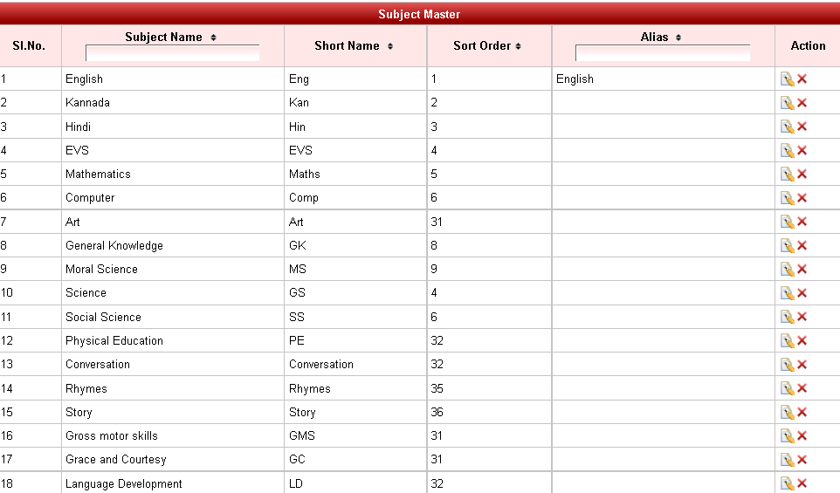Delete the Grace and Courtesy row
The height and width of the screenshot is (493, 840).
click(802, 460)
